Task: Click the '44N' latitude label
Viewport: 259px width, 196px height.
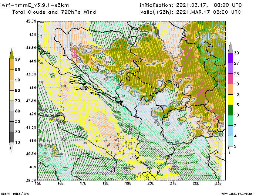Action: 33,61
